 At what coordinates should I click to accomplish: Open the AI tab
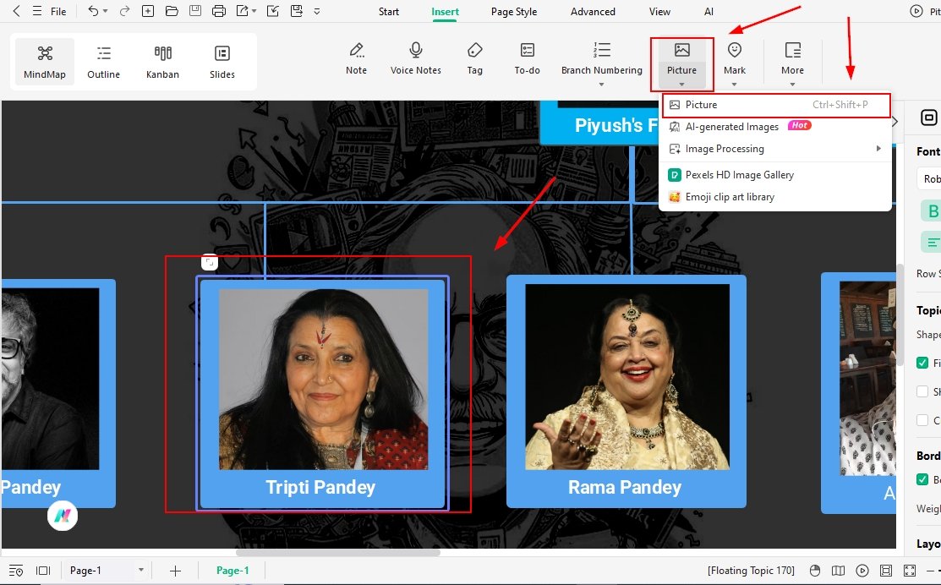pyautogui.click(x=708, y=11)
